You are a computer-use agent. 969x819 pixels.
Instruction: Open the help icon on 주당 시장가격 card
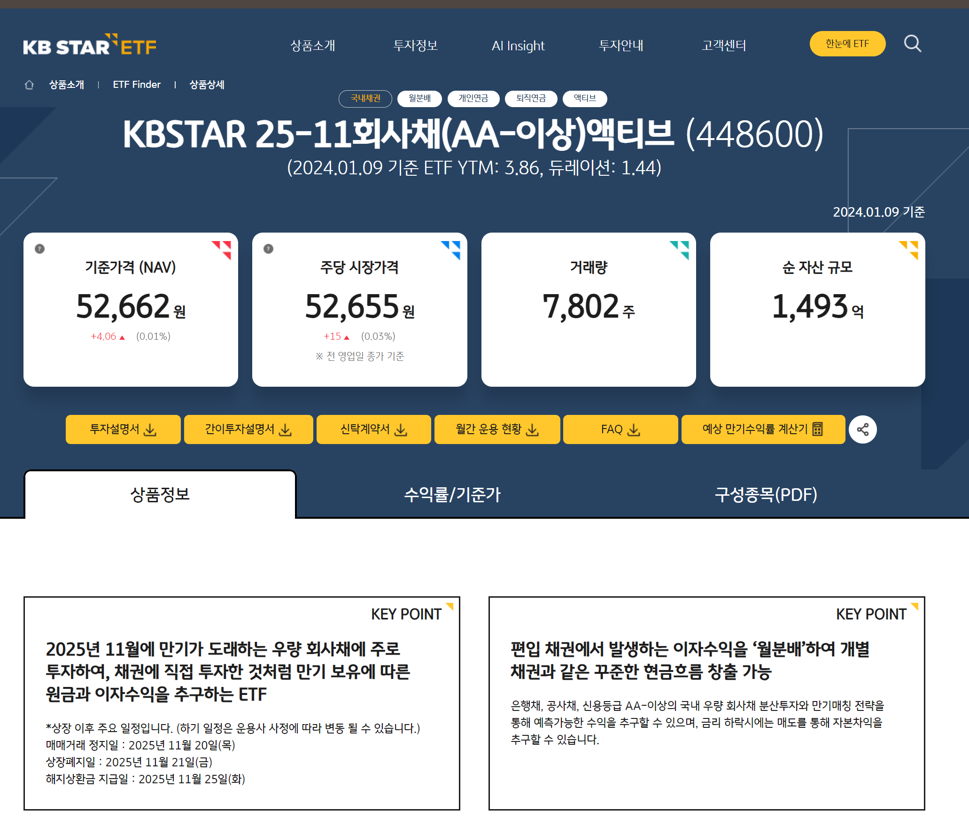click(269, 249)
